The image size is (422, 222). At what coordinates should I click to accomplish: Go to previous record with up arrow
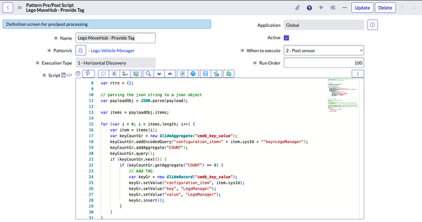pyautogui.click(x=402, y=8)
